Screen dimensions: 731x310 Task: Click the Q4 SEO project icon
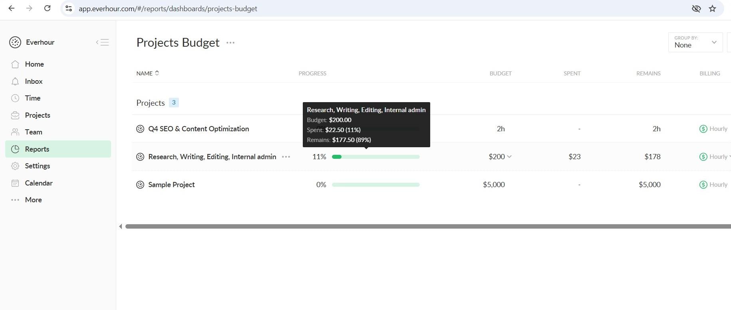click(x=140, y=129)
